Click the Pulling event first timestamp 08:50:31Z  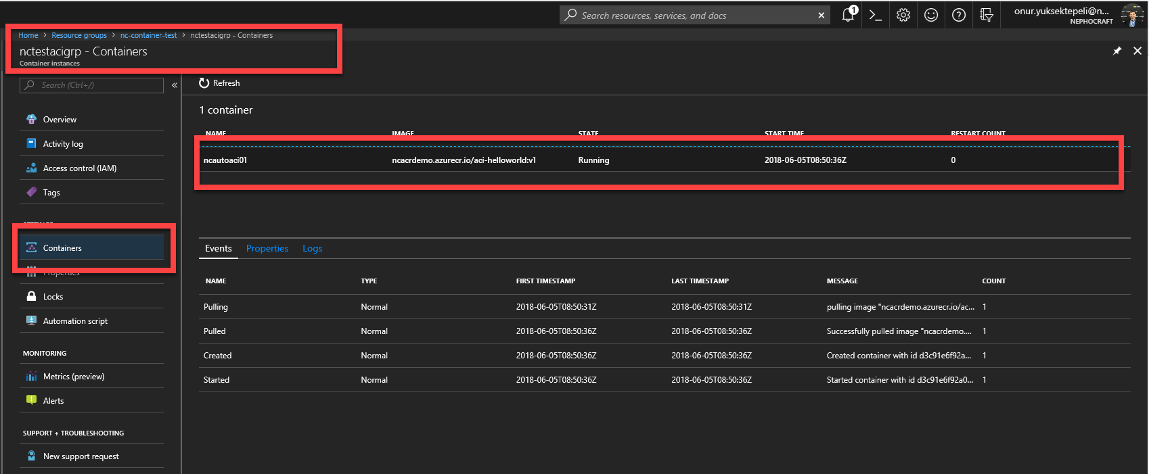coord(556,307)
